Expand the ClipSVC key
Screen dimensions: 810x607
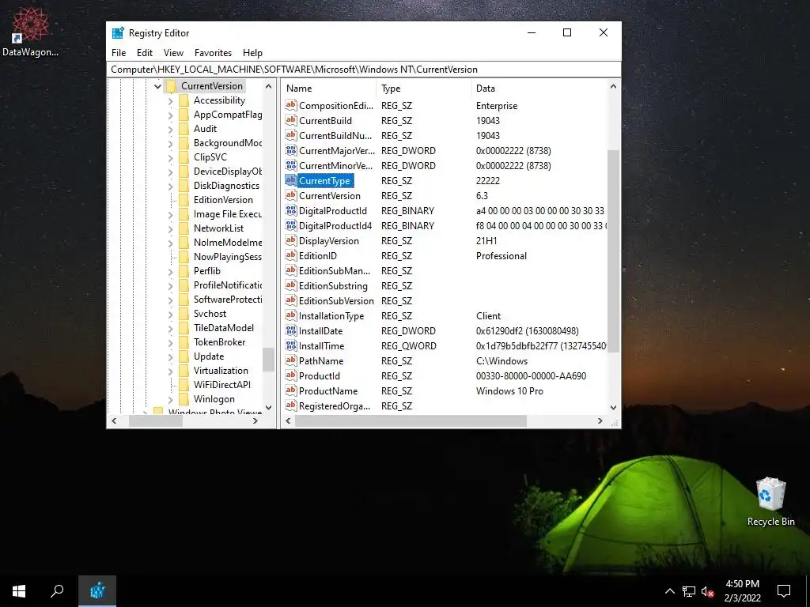(x=171, y=157)
